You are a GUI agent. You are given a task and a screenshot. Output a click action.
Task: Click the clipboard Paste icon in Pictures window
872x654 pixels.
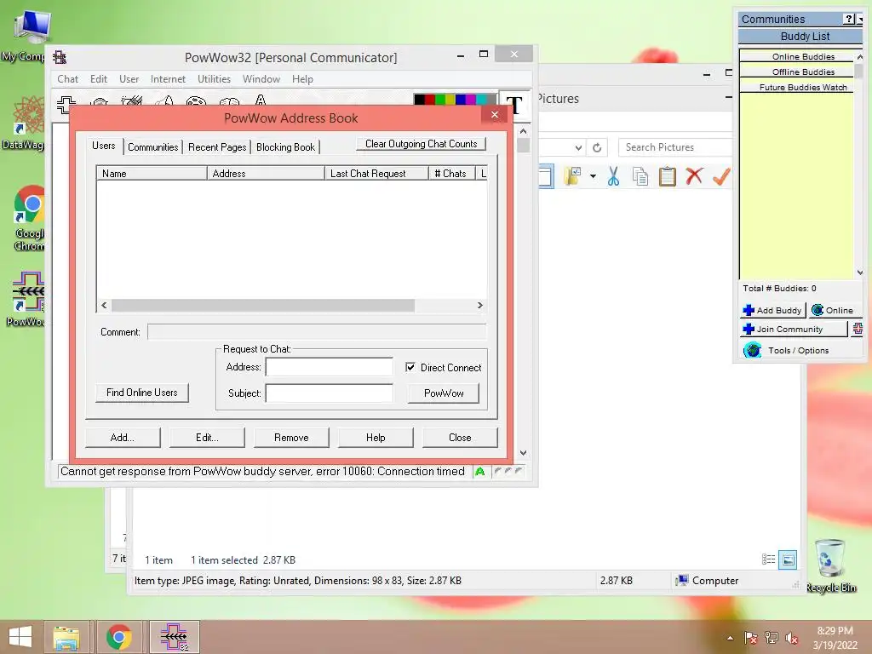668,176
